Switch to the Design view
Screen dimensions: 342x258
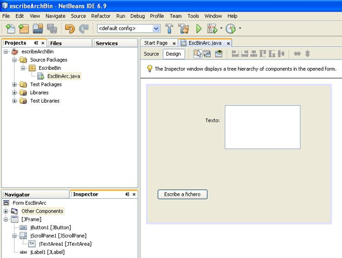173,54
